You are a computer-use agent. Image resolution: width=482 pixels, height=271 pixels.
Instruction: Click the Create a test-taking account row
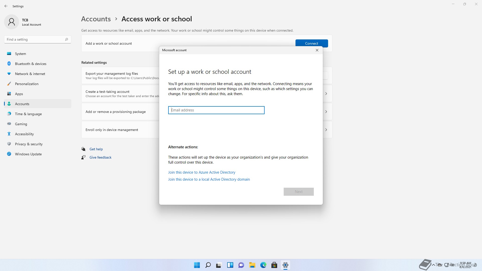120,94
